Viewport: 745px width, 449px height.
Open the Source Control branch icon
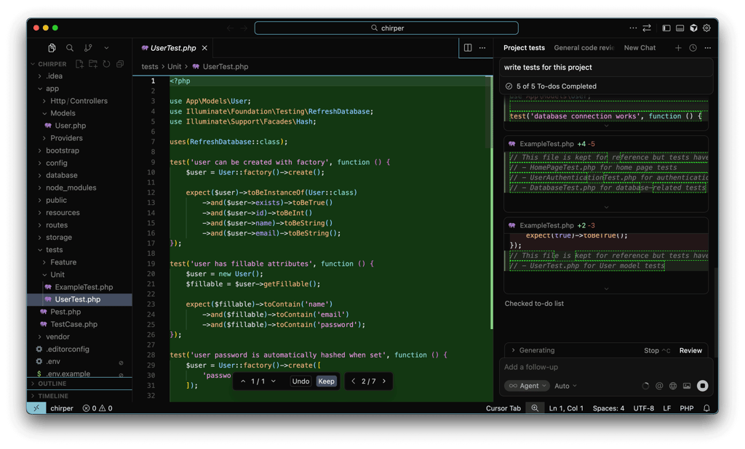[88, 48]
